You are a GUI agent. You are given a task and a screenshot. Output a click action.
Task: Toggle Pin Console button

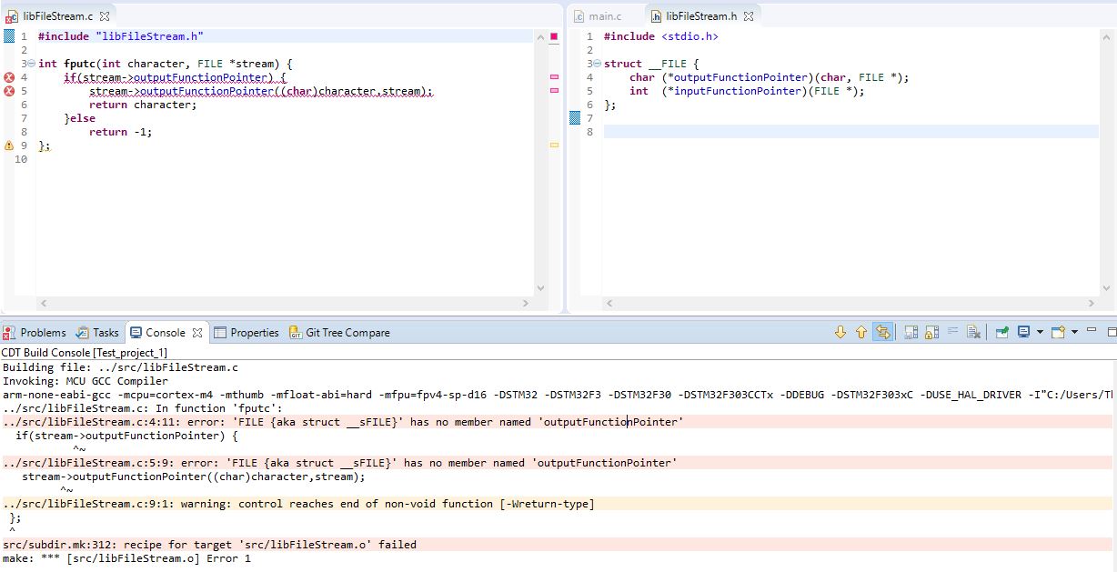tap(1001, 333)
